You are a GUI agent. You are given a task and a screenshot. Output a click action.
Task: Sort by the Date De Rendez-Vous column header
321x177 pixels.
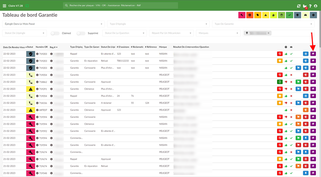click(x=15, y=47)
